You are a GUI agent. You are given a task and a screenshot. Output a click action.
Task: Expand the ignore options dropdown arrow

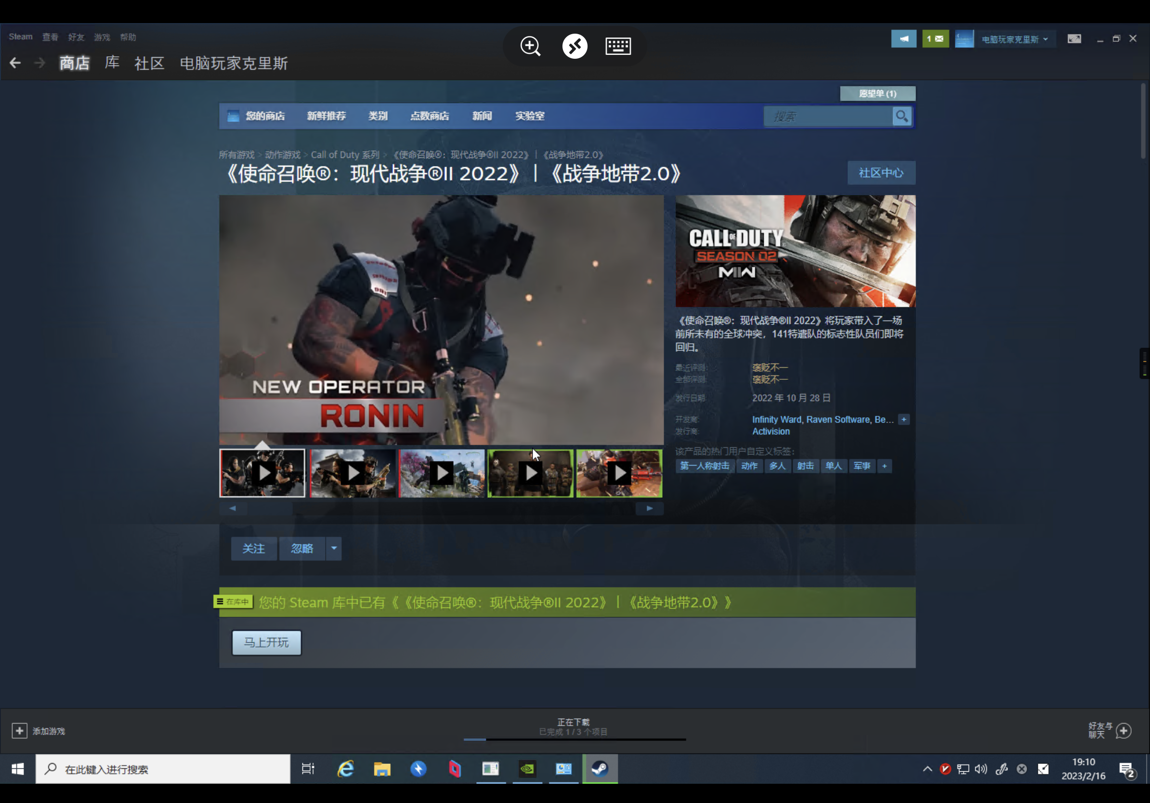pos(334,548)
